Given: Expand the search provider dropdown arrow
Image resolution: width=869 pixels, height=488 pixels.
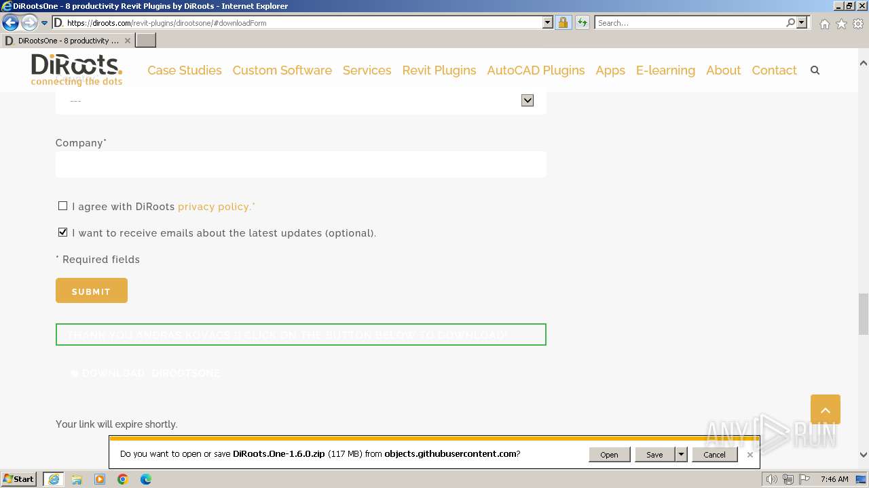Looking at the screenshot, I should pyautogui.click(x=802, y=23).
